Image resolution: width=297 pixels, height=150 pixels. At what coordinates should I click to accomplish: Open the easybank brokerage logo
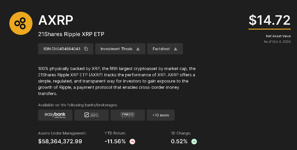(x=55, y=115)
